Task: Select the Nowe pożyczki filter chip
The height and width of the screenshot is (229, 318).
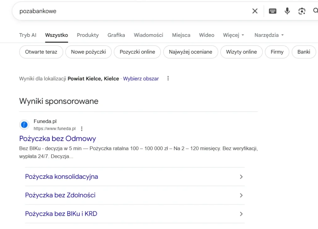Action: coord(88,52)
